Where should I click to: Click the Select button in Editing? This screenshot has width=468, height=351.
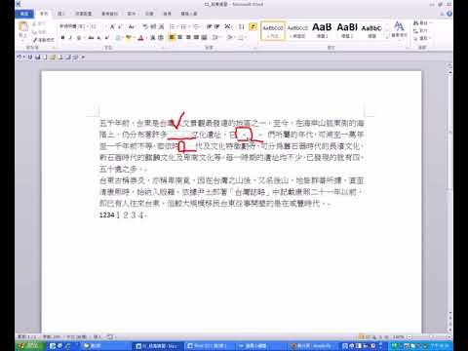click(421, 38)
